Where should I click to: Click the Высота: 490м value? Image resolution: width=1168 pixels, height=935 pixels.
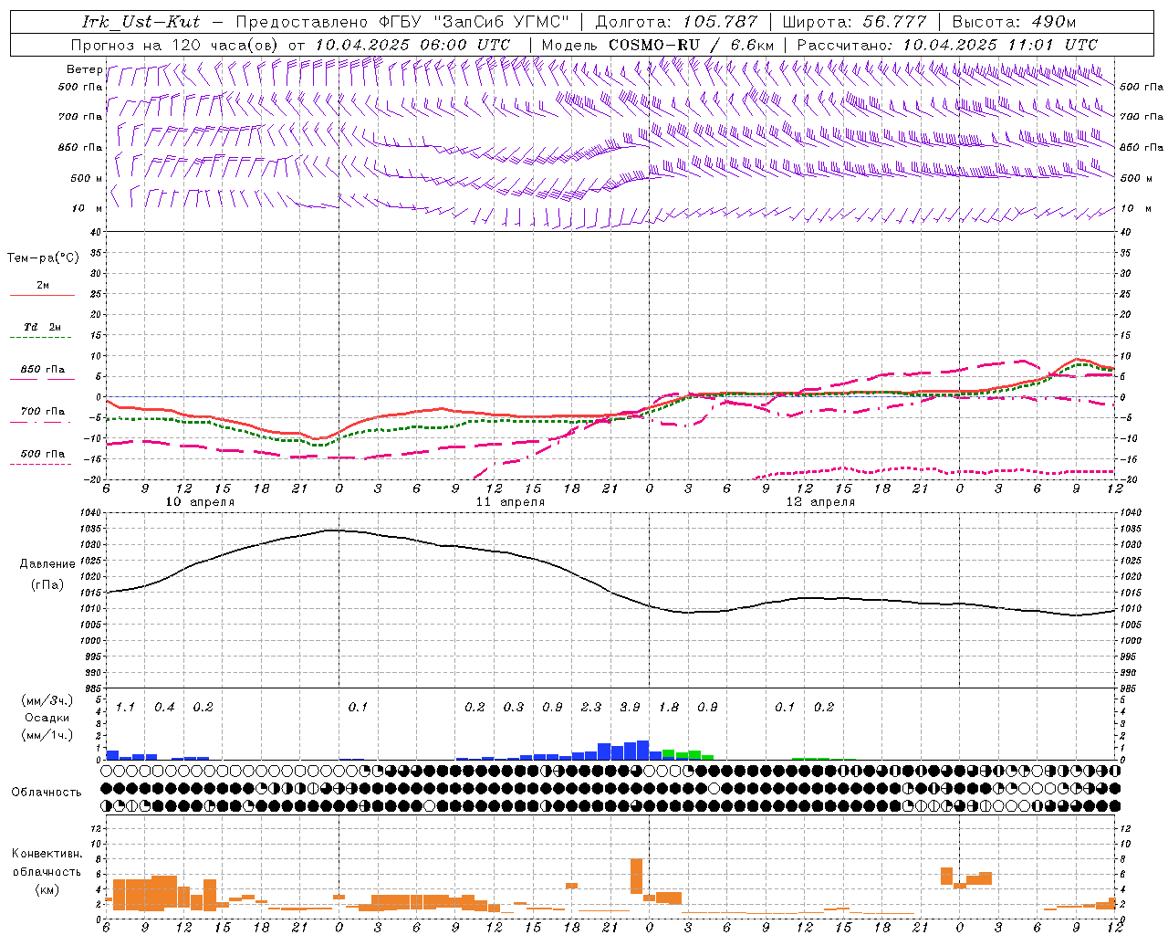(x=1014, y=22)
